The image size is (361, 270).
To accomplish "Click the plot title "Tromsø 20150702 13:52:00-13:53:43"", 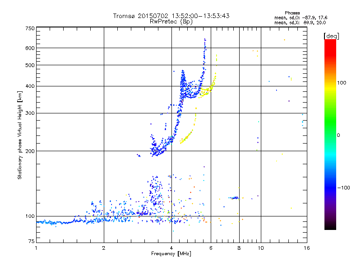I will click(x=171, y=16).
